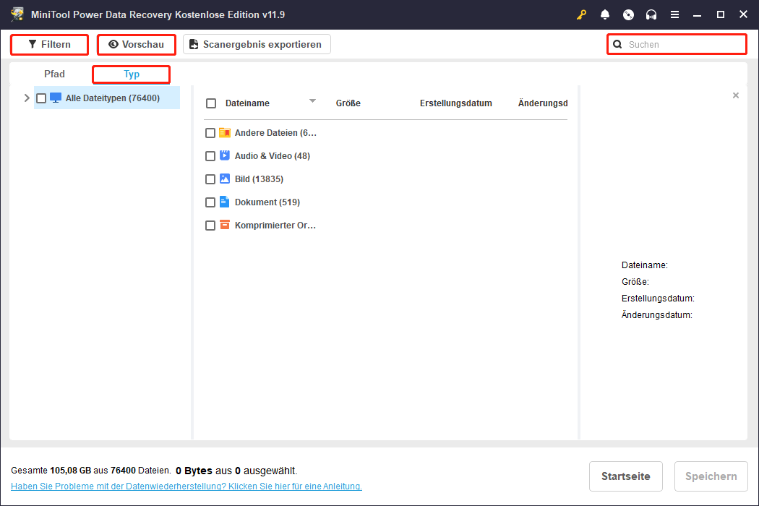Click the Audio & Video file icon
Image resolution: width=759 pixels, height=506 pixels.
pos(225,155)
